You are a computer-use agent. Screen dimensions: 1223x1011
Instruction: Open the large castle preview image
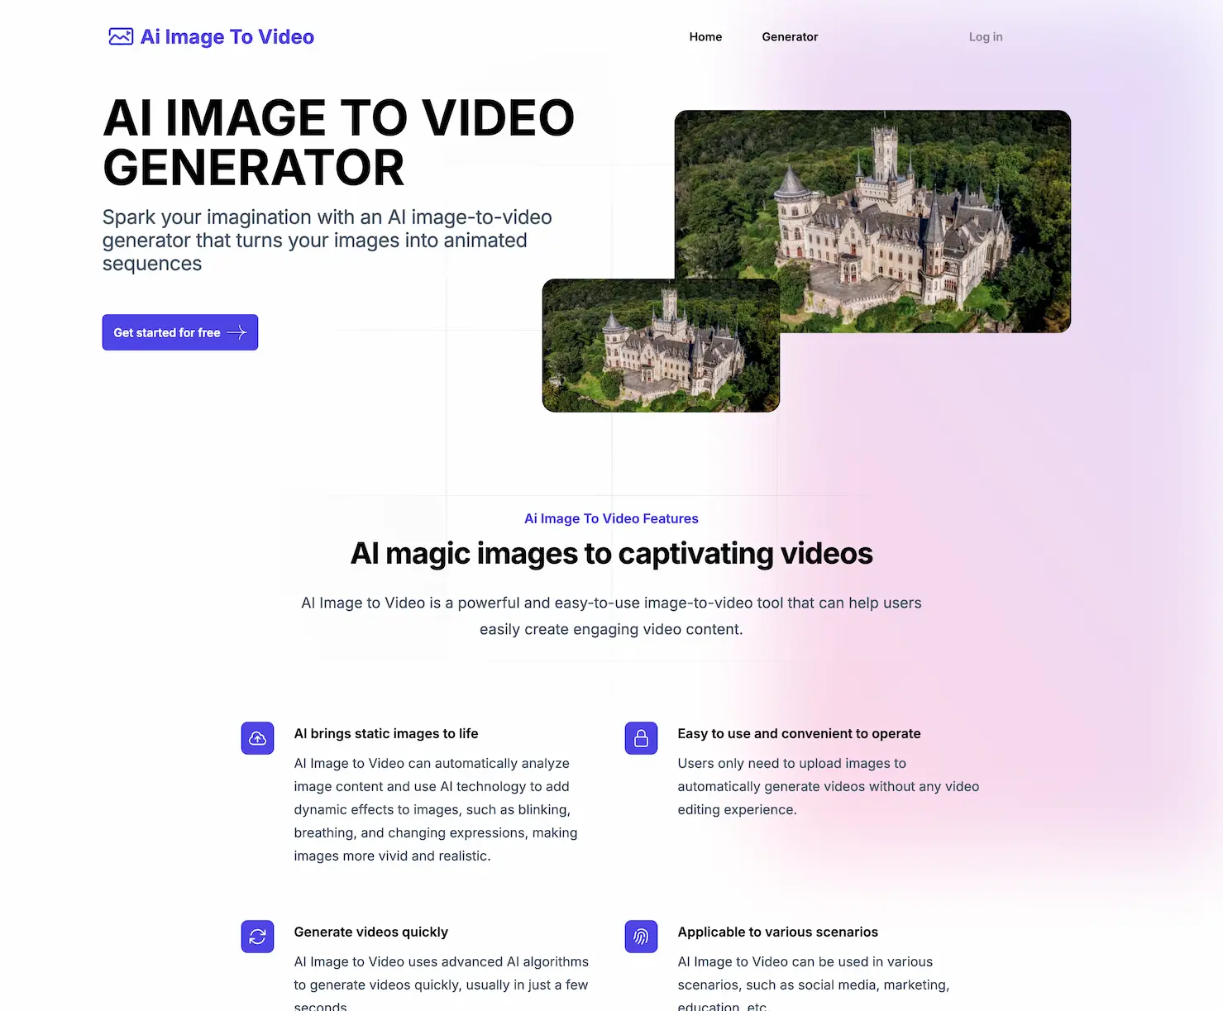click(x=872, y=222)
